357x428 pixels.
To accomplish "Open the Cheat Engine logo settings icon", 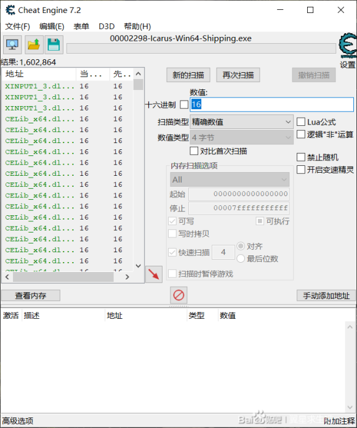I will pyautogui.click(x=348, y=45).
